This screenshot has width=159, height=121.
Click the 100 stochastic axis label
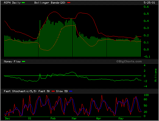(x=146, y=95)
